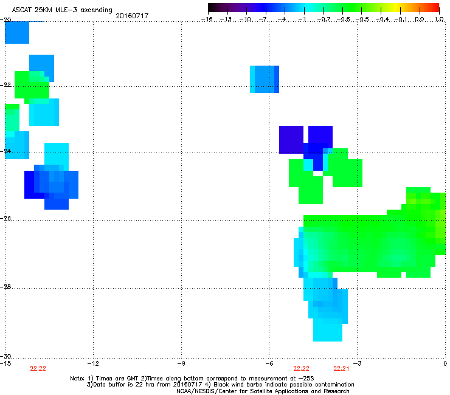Click the "-10" color scale label
The height and width of the screenshot is (395, 450).
point(245,19)
